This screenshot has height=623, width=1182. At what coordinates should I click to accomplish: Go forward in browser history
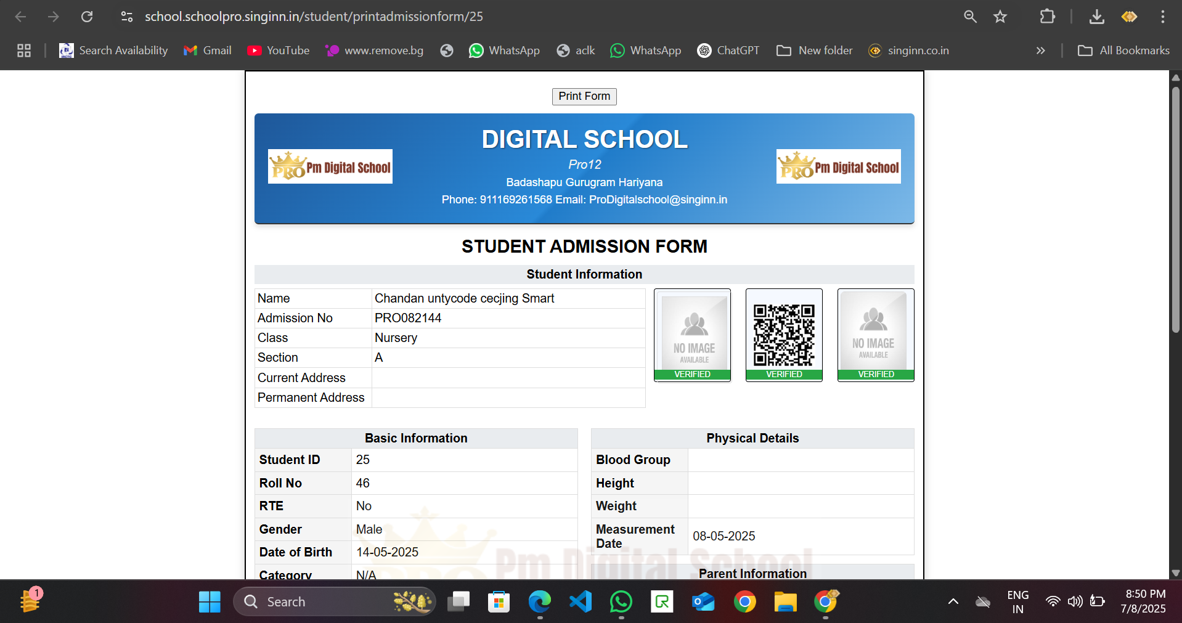tap(54, 17)
